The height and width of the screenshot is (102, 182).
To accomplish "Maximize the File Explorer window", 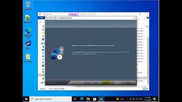I will pos(140,14).
